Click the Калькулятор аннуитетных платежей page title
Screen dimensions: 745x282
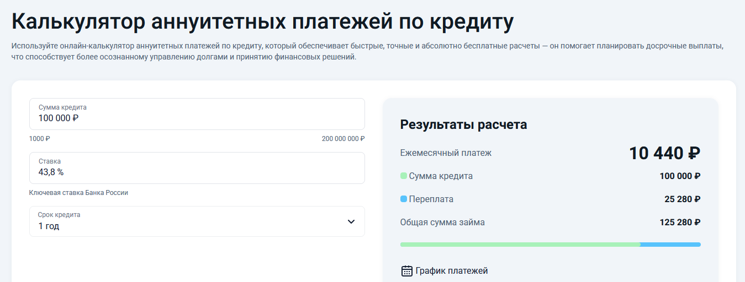point(262,22)
